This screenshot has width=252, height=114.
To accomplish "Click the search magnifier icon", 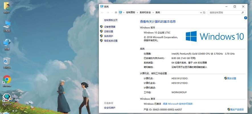I will coord(243,13).
